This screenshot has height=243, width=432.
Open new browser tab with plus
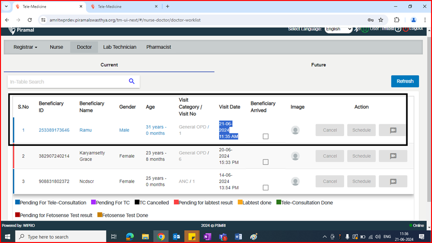[167, 6]
